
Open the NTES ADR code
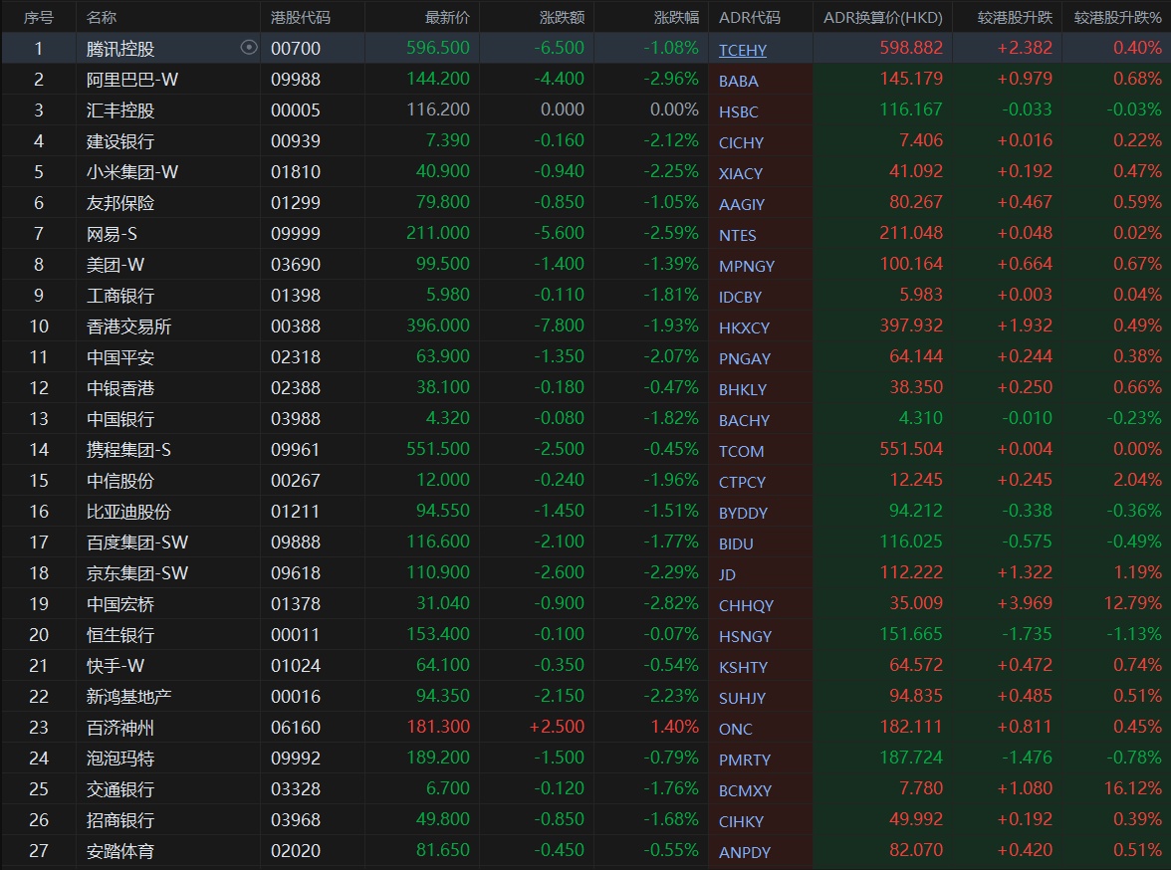(x=737, y=235)
